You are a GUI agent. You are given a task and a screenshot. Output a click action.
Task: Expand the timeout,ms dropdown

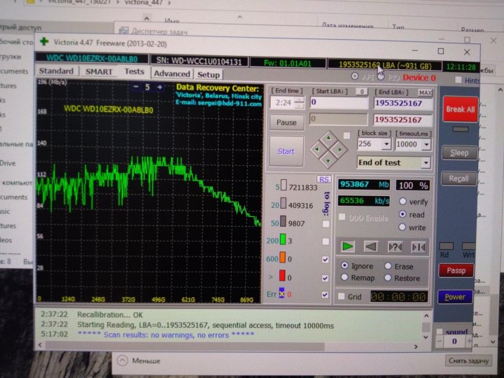pos(426,144)
